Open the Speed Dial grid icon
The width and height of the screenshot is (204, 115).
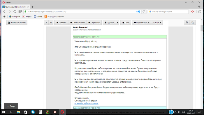point(20,12)
